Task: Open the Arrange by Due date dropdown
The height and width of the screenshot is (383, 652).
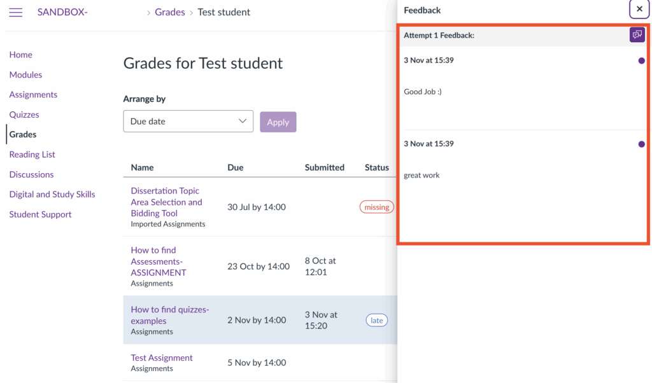Action: pos(188,122)
